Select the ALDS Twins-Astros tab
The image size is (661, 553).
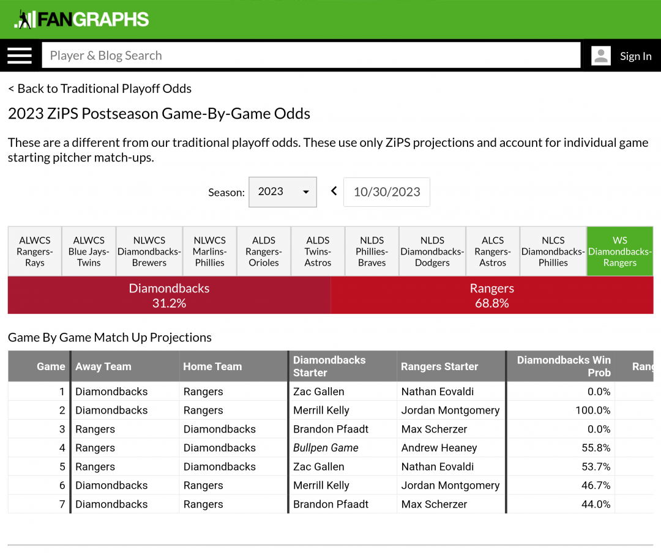(x=318, y=251)
